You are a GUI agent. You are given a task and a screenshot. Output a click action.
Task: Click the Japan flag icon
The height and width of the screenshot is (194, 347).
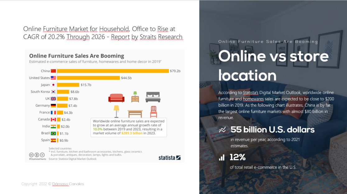click(x=53, y=85)
